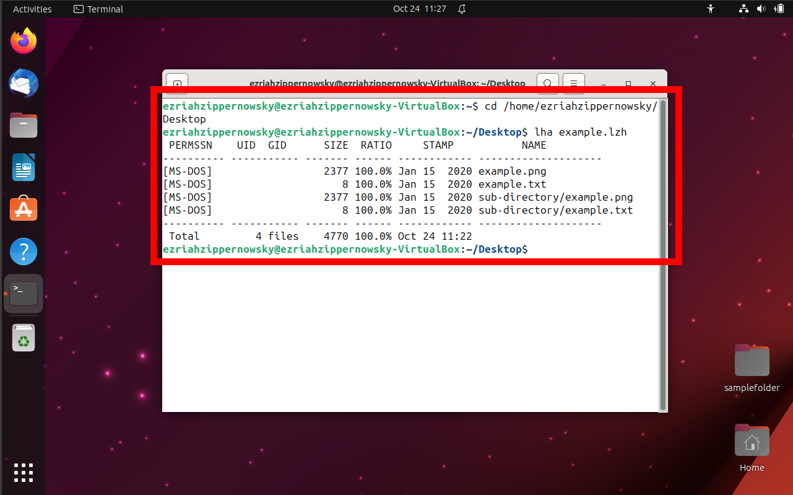Show the battery status menu
This screenshot has height=495, width=793.
click(x=779, y=9)
